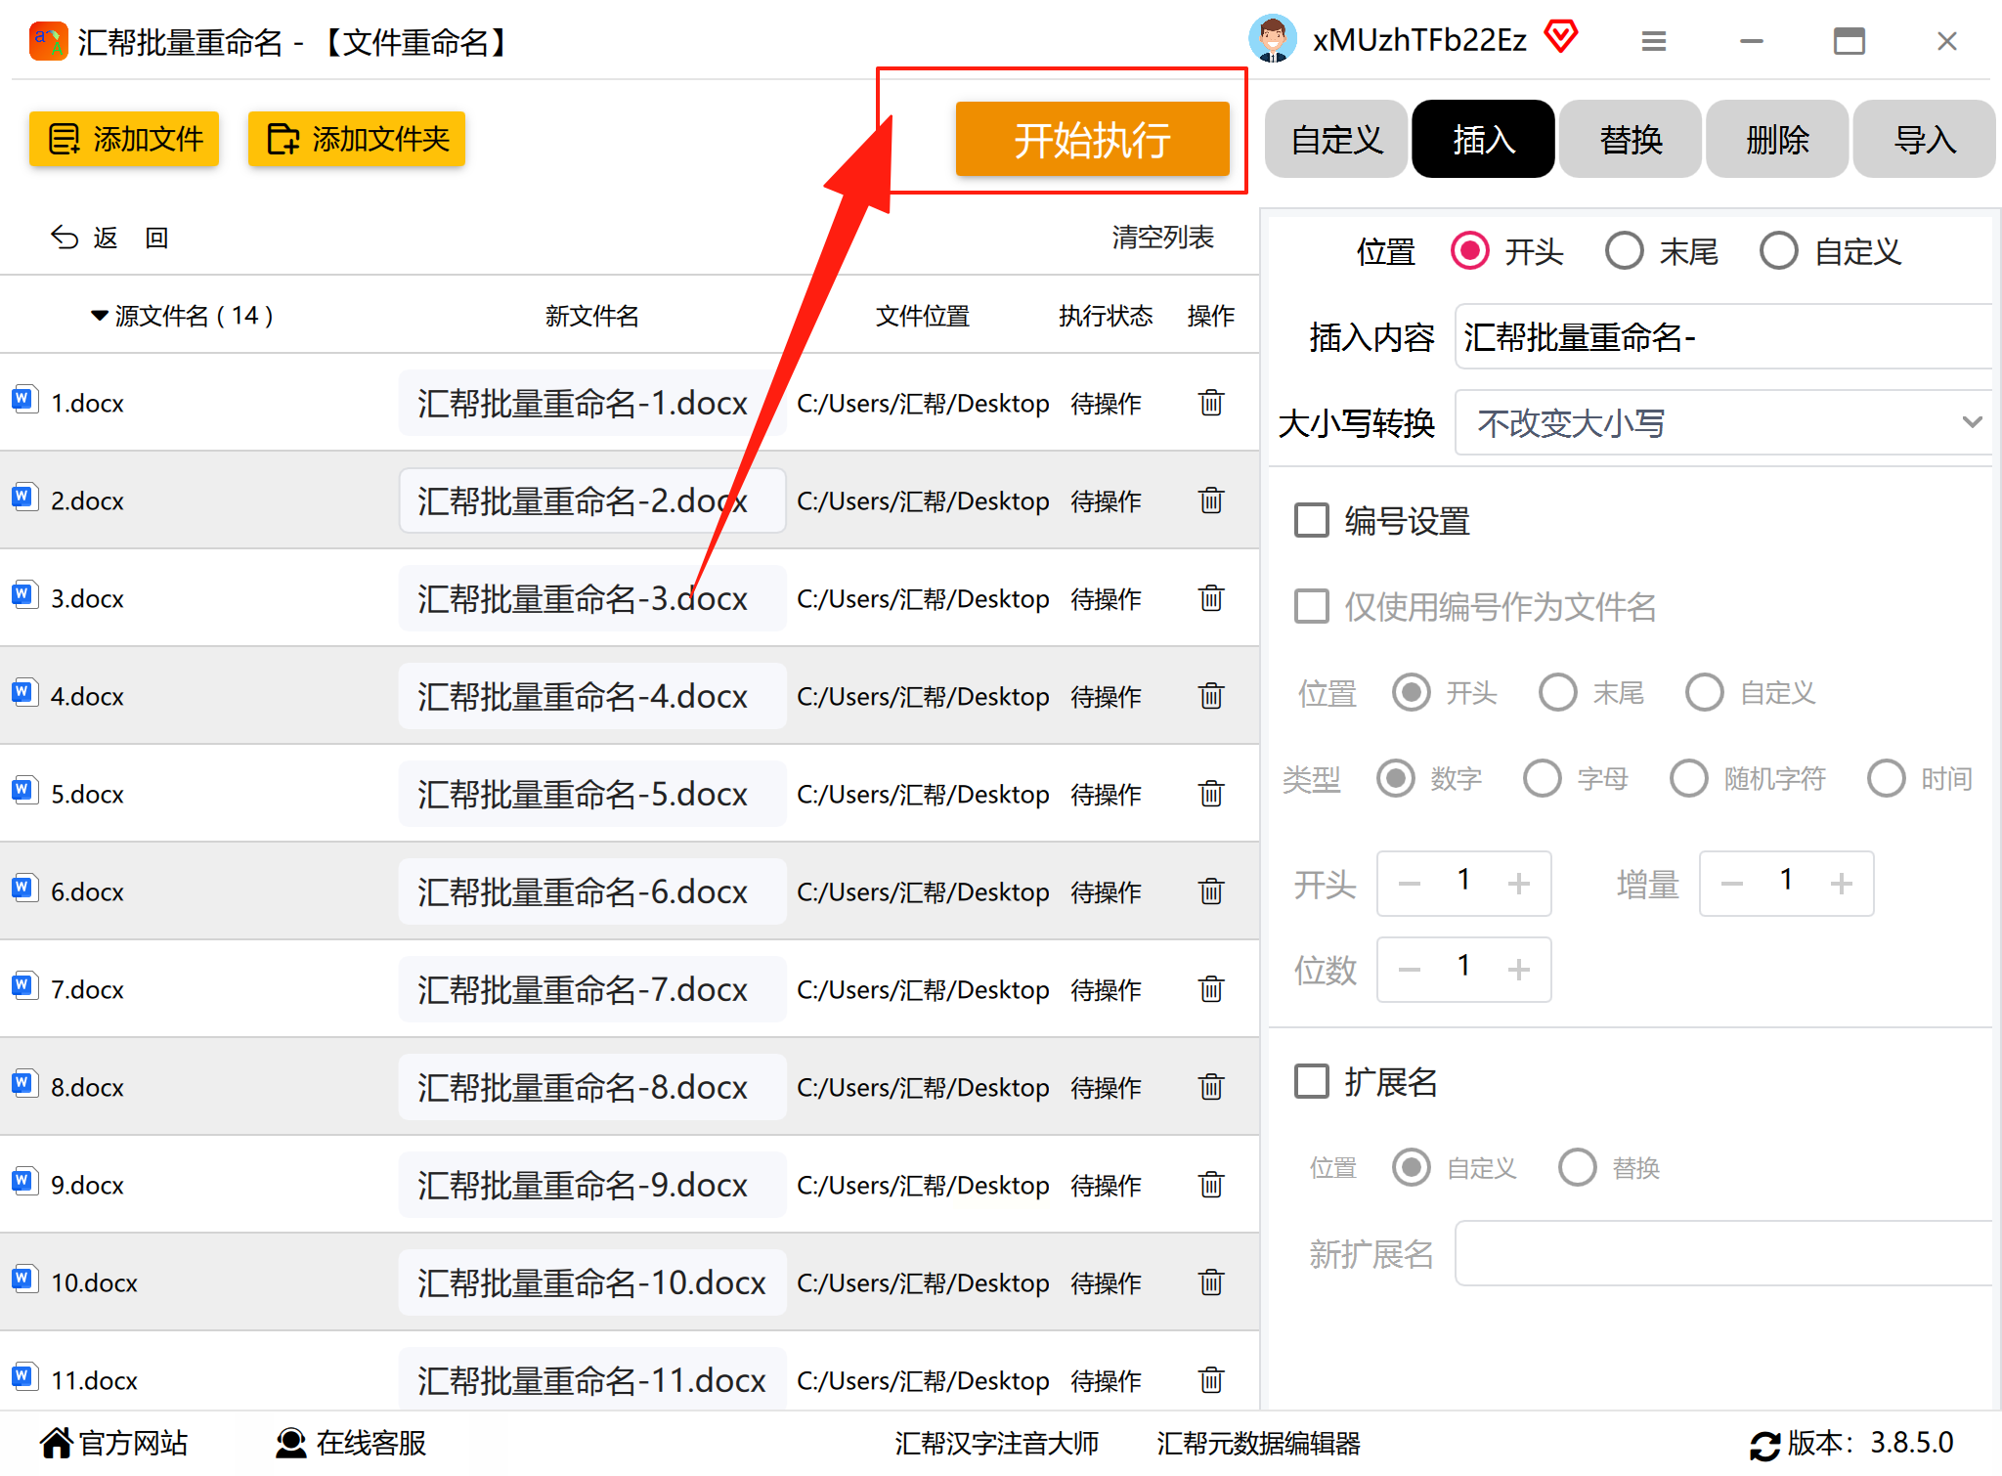This screenshot has height=1476, width=2002.
Task: Click the 开始执行 button
Action: (1092, 139)
